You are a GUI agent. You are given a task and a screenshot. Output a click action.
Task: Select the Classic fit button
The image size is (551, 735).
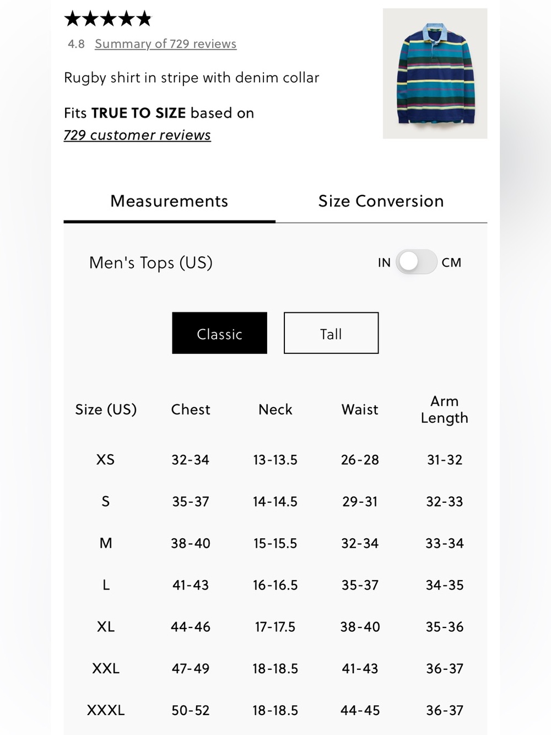pyautogui.click(x=219, y=333)
